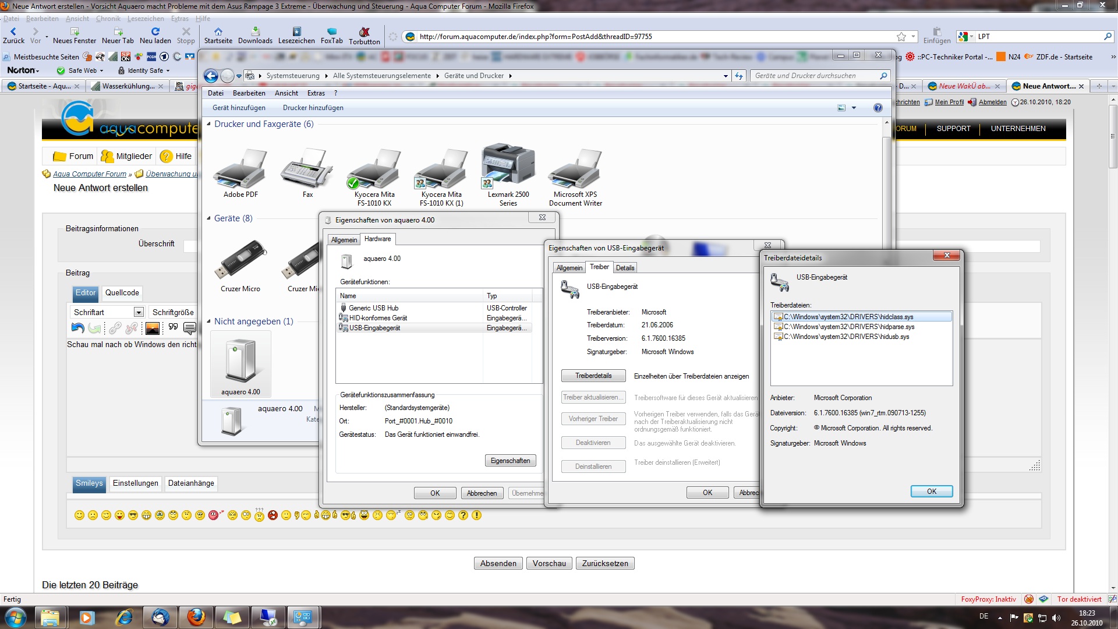Open Firefox from the Windows taskbar
The height and width of the screenshot is (629, 1118).
196,617
